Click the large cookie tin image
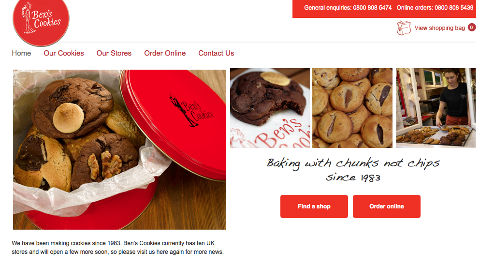Image resolution: width=495 pixels, height=279 pixels. click(x=120, y=149)
